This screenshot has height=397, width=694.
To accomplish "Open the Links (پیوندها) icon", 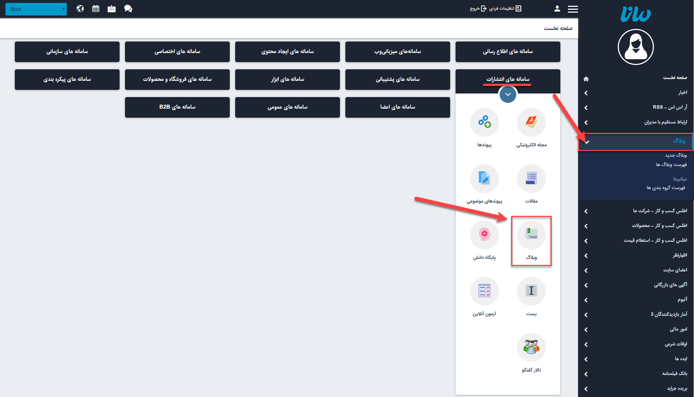I will (484, 123).
